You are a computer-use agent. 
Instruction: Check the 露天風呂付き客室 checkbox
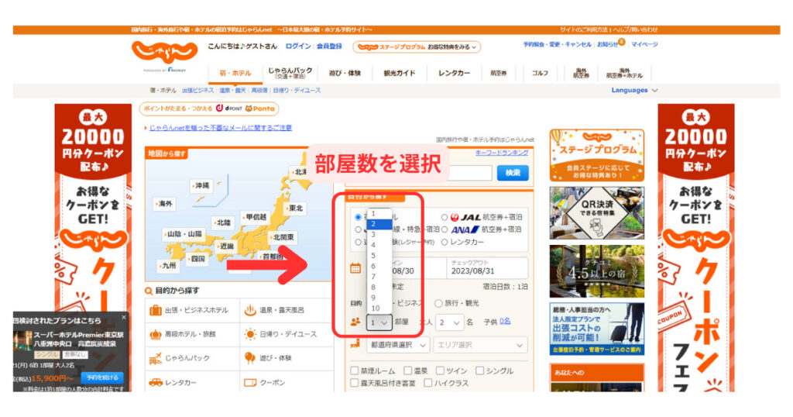(355, 383)
